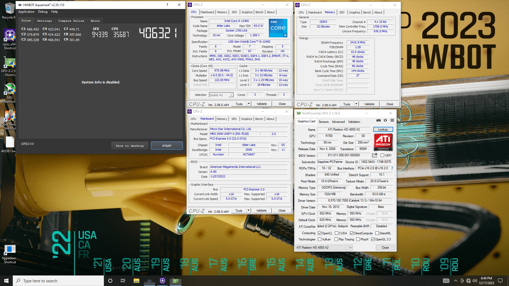
Task: Open fggrabber desktop shortcut
Action: pyautogui.click(x=10, y=254)
